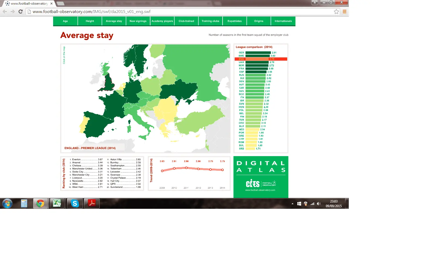Show hidden system tray icons
Screen dimensions: 436x261
[x=292, y=204]
